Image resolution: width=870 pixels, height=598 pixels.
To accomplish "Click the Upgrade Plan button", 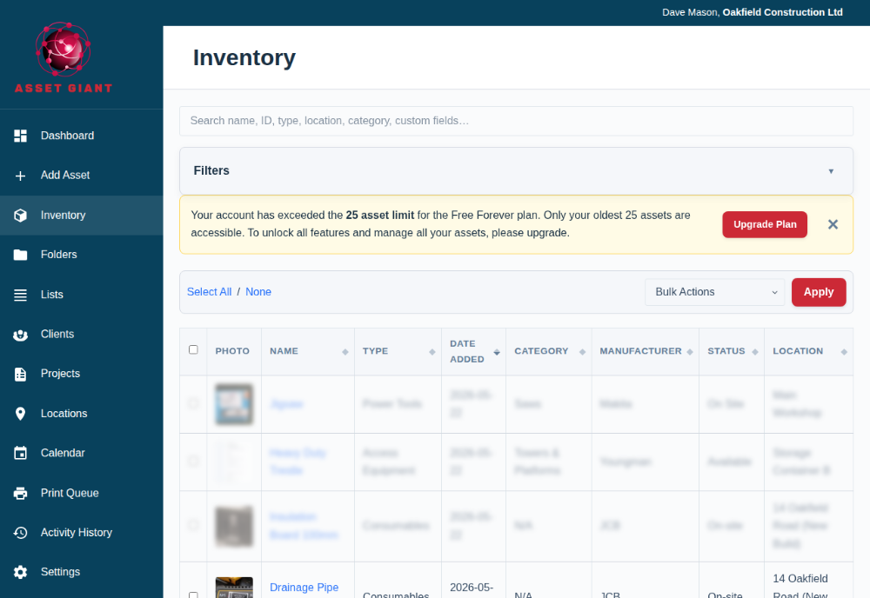I will click(765, 224).
